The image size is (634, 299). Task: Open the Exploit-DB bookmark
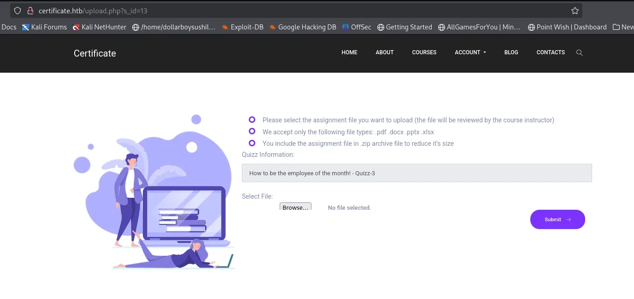[242, 27]
